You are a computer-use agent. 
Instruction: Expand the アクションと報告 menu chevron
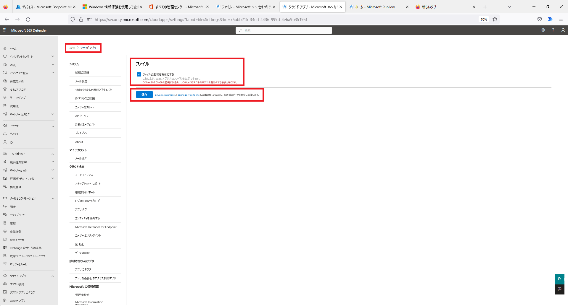pos(53,73)
